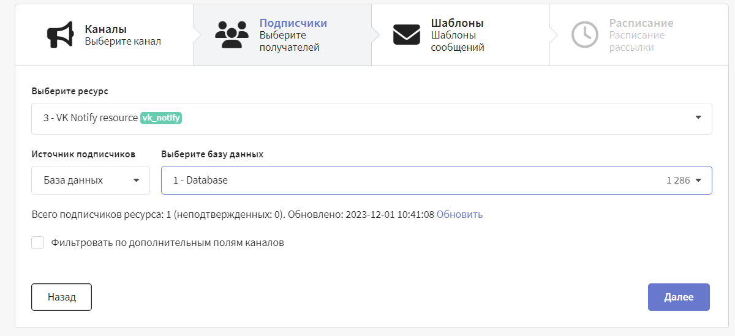Click the megaphone Channels icon
735x336 pixels.
click(60, 35)
